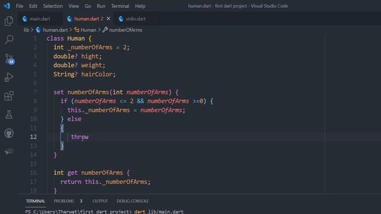
Task: Click line number 12 in the gutter
Action: 33,137
